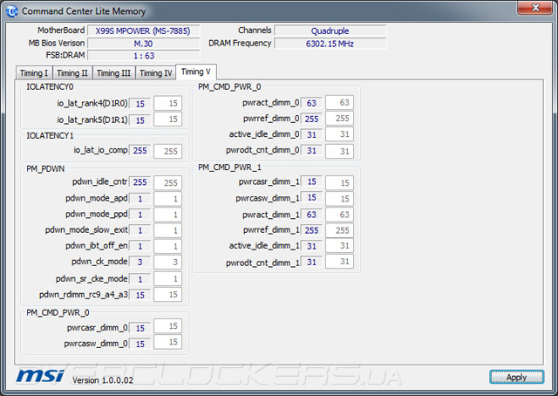
Task: Edit the active_idle_dimm_1 input field
Action: [x=339, y=246]
